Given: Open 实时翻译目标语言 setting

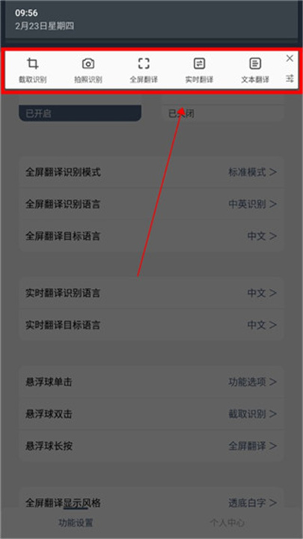Looking at the screenshot, I should [x=151, y=325].
